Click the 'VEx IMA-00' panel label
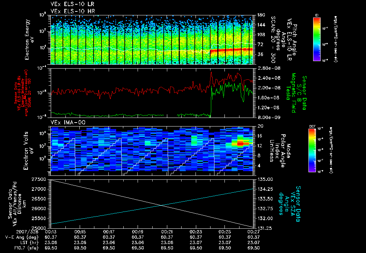The image size is (366, 253). [68, 122]
